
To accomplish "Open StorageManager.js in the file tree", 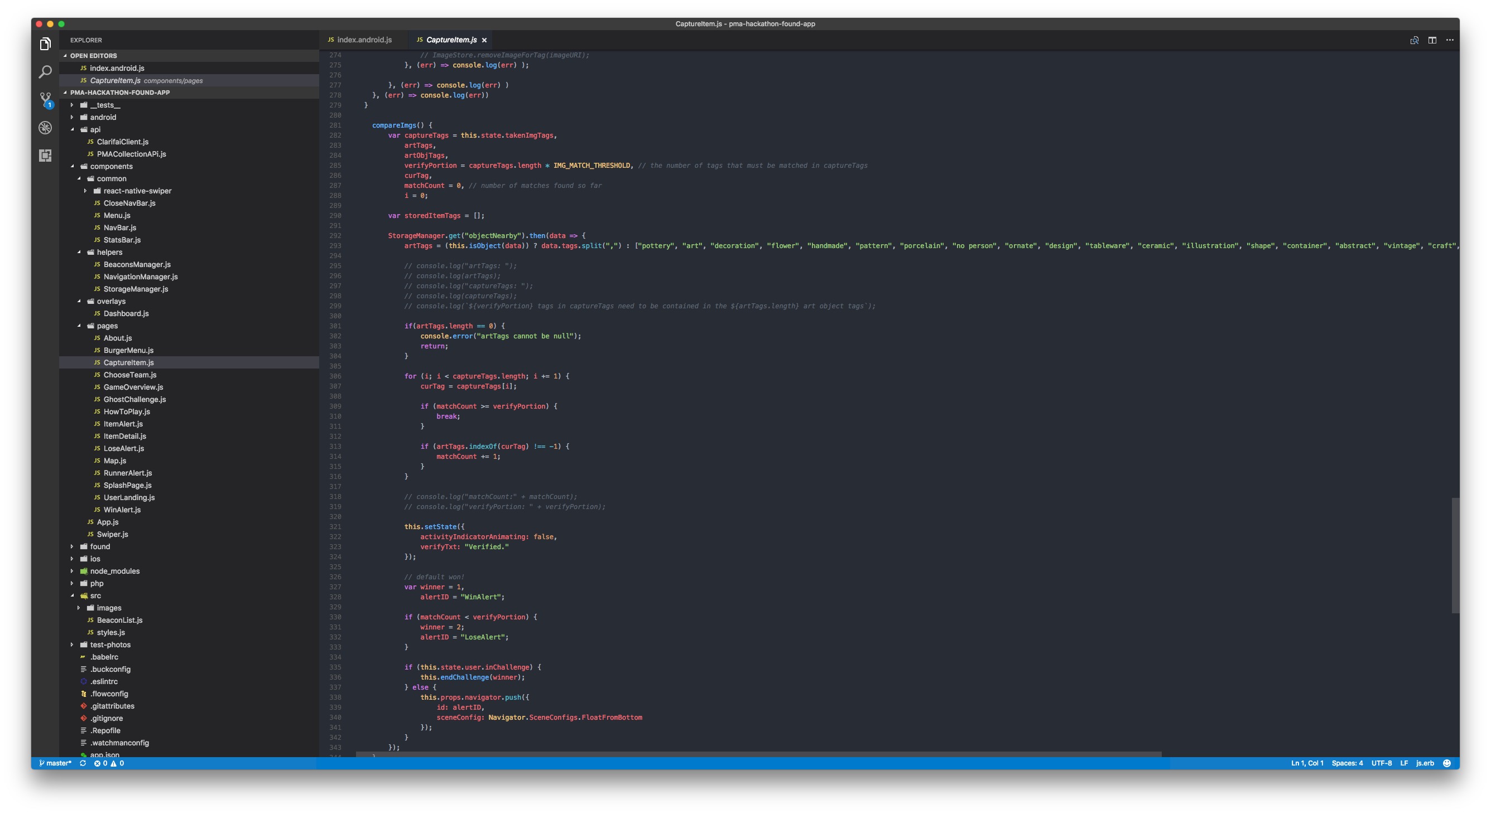I will pos(136,289).
